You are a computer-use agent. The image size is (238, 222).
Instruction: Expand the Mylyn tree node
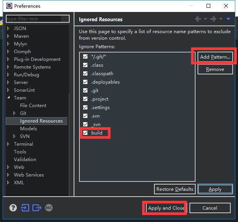click(8, 44)
